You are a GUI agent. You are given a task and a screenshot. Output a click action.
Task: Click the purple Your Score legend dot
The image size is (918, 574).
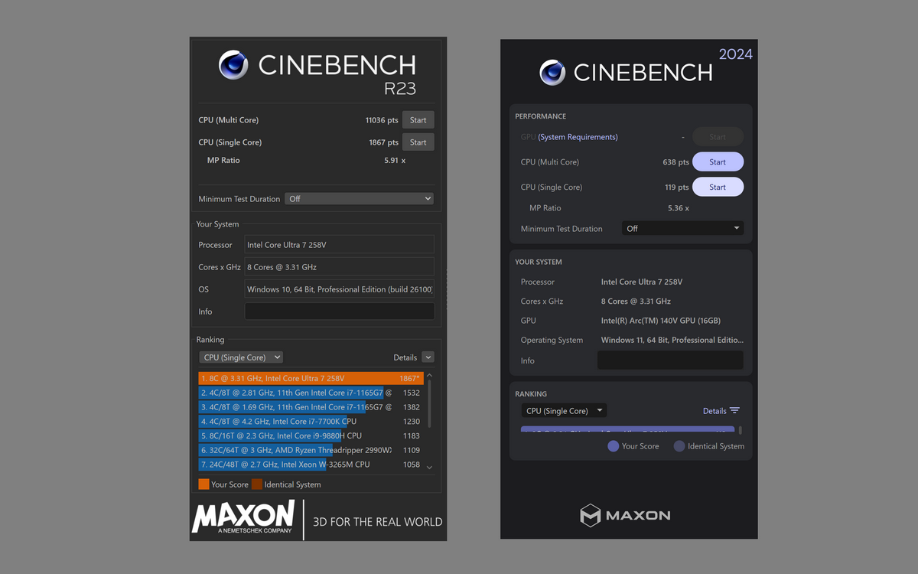[x=613, y=446]
